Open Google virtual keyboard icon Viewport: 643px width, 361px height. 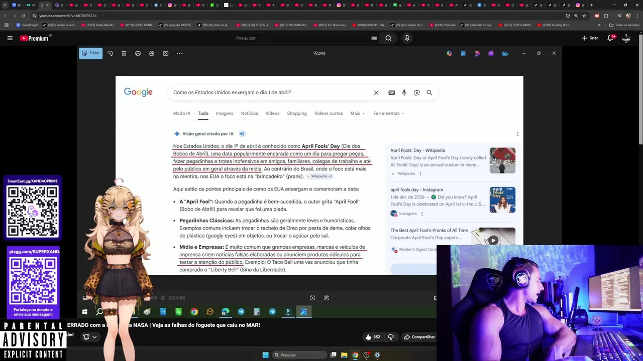tap(391, 92)
